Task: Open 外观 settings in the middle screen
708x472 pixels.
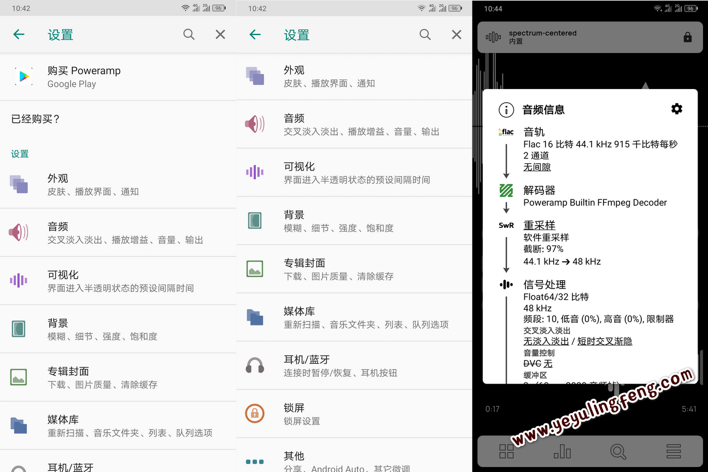Action: click(354, 76)
